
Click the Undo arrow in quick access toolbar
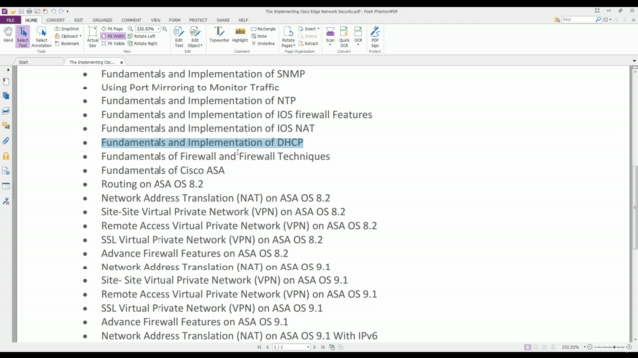[x=53, y=11]
